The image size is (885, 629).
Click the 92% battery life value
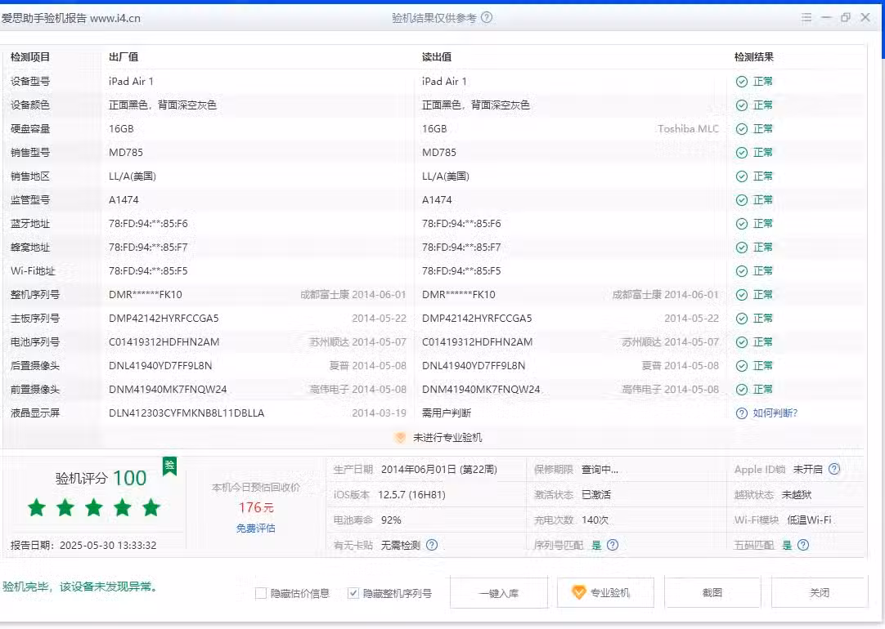tap(391, 520)
